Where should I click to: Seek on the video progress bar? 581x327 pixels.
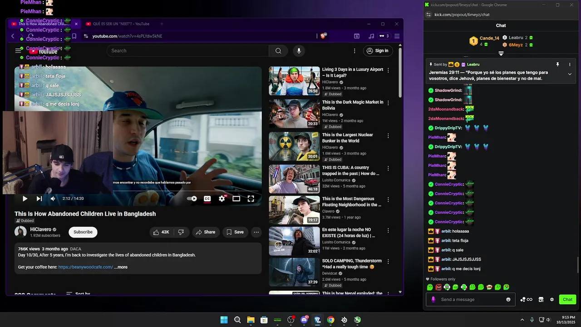tap(138, 191)
